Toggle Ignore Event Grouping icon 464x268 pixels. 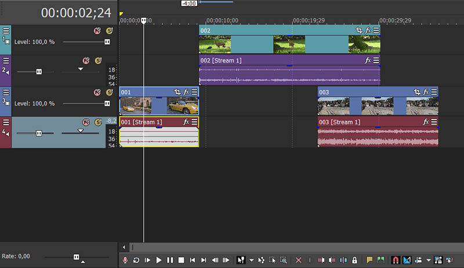pos(449,260)
